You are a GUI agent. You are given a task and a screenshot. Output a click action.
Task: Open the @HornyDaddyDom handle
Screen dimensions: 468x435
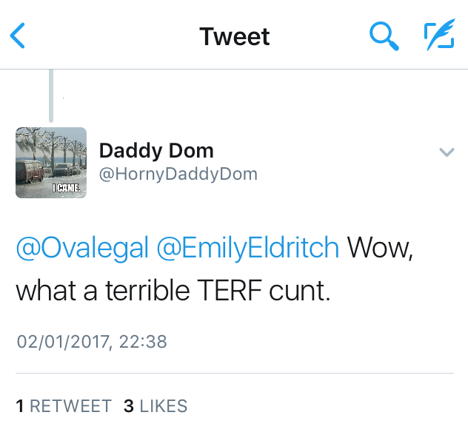pyautogui.click(x=178, y=175)
